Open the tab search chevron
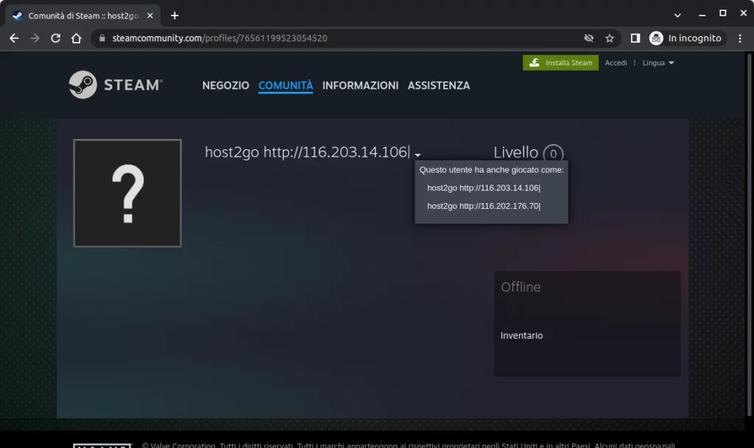754x448 pixels. (x=677, y=15)
